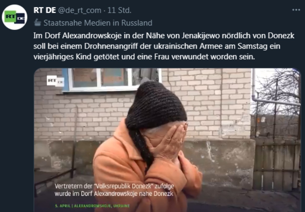This screenshot has width=305, height=212.
Task: Open the RT DE profile avatar
Action: (x=14, y=17)
